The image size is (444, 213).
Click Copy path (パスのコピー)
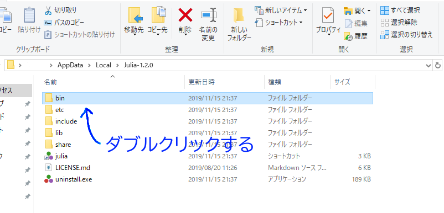(x=64, y=23)
